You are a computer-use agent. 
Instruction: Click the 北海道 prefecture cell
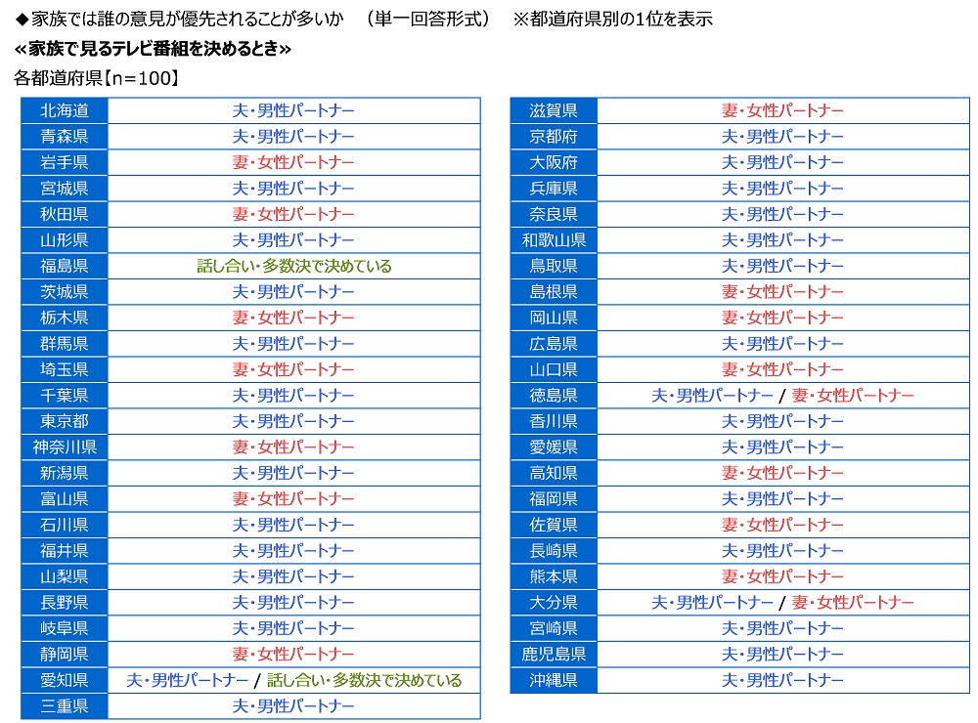(x=65, y=110)
